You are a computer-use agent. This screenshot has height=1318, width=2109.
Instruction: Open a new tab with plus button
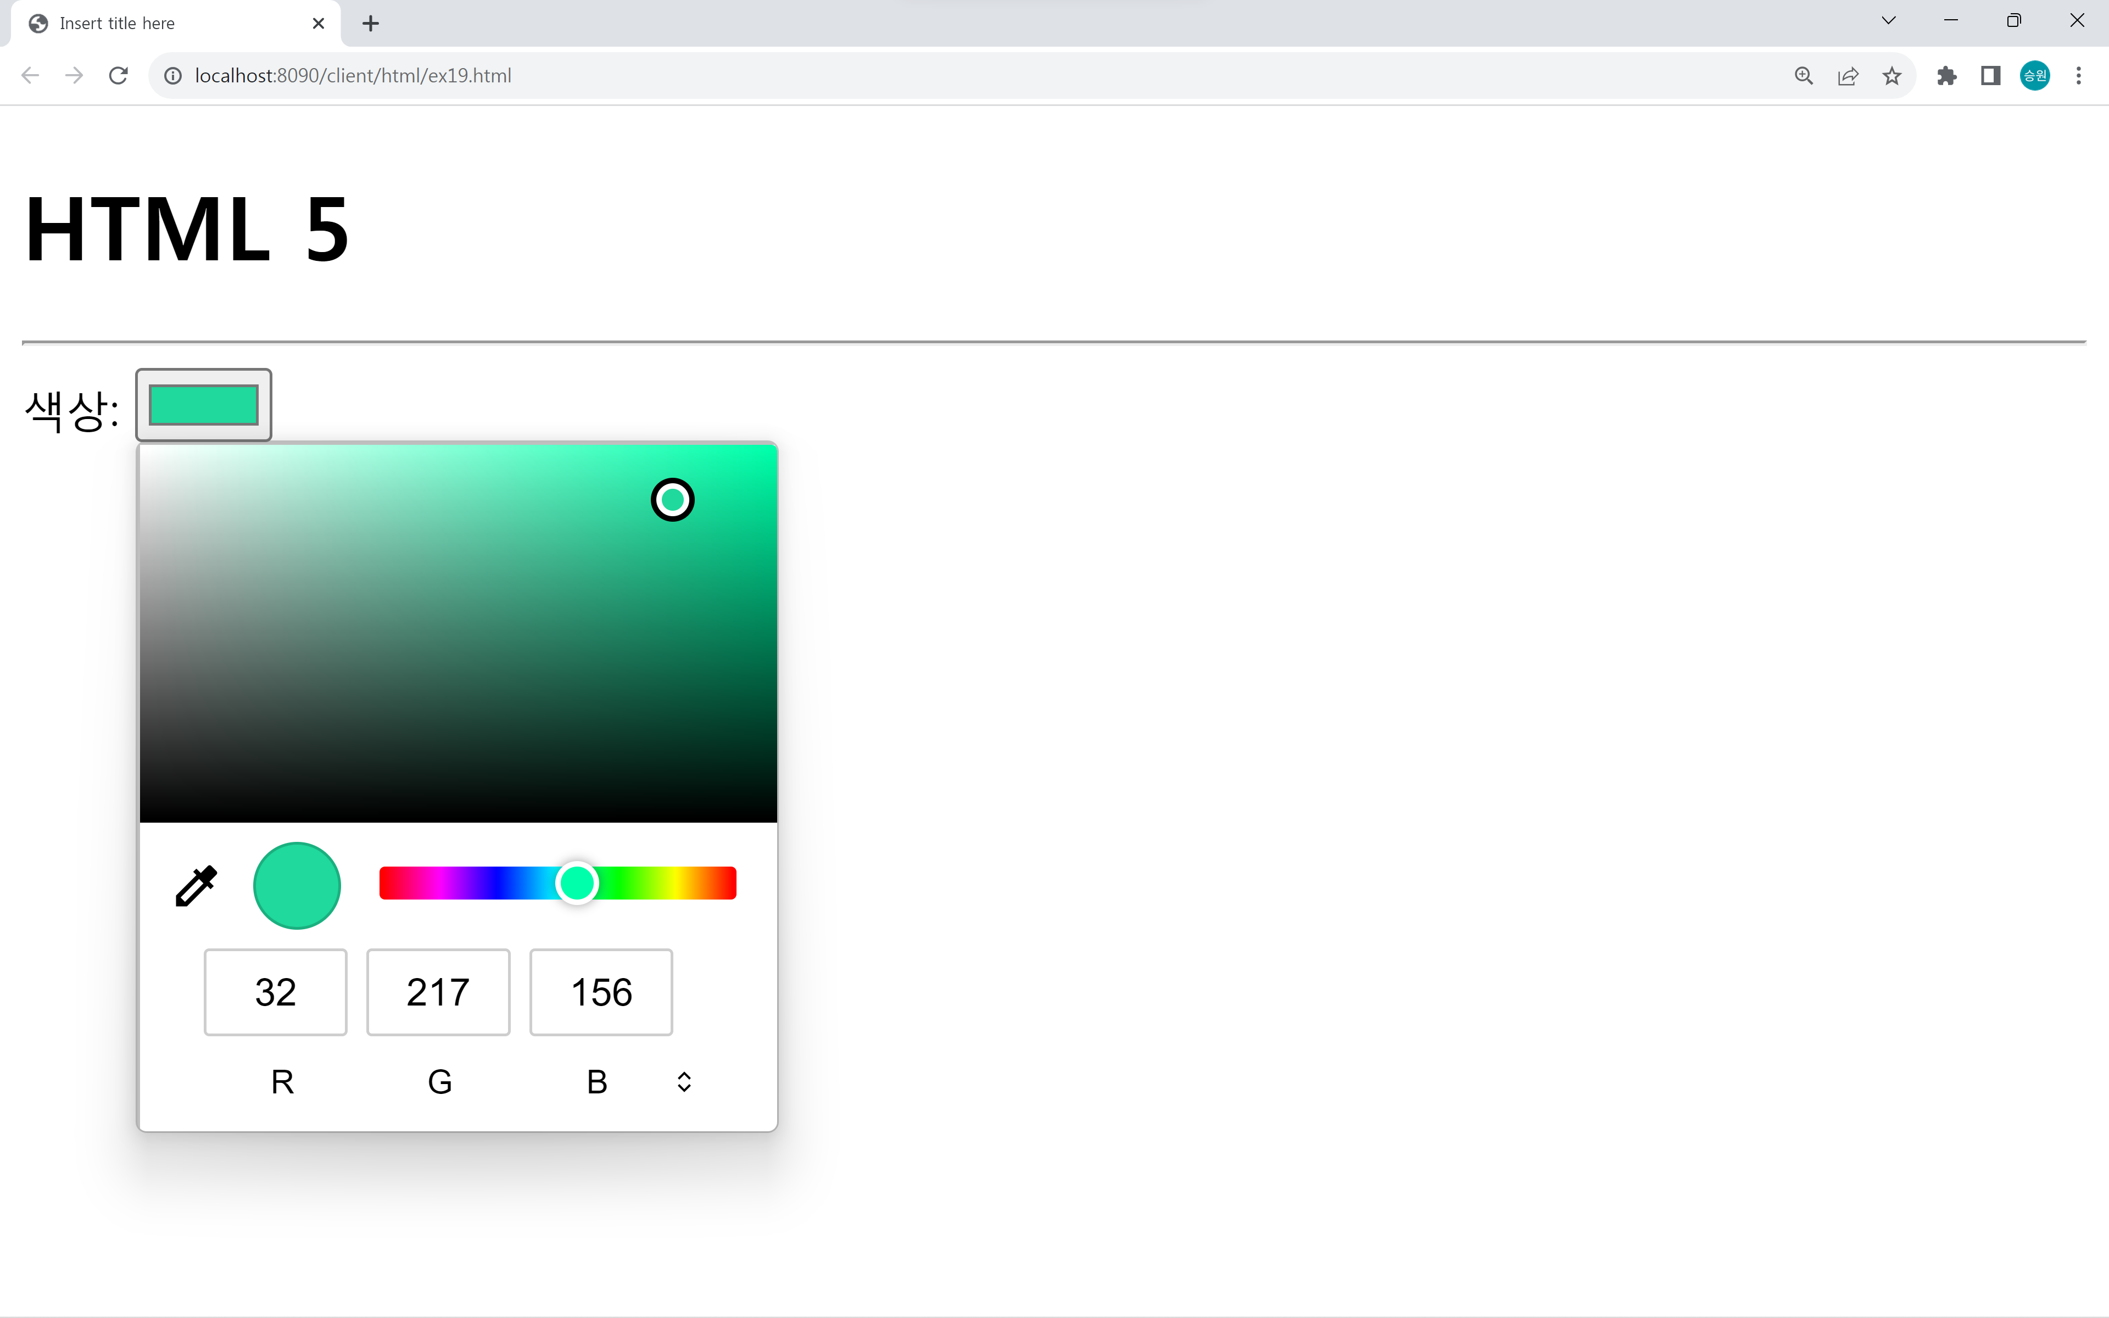(370, 24)
